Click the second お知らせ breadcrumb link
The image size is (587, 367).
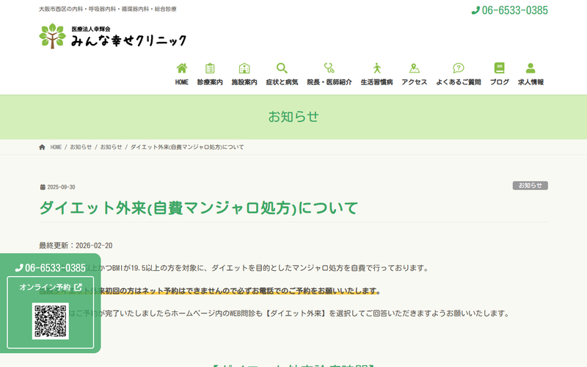(x=112, y=148)
